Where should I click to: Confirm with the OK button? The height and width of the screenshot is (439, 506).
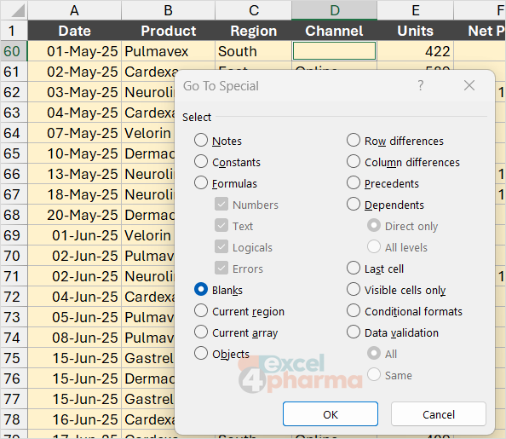[x=331, y=414]
